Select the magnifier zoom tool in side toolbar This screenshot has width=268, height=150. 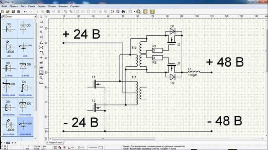pyautogui.click(x=41, y=78)
